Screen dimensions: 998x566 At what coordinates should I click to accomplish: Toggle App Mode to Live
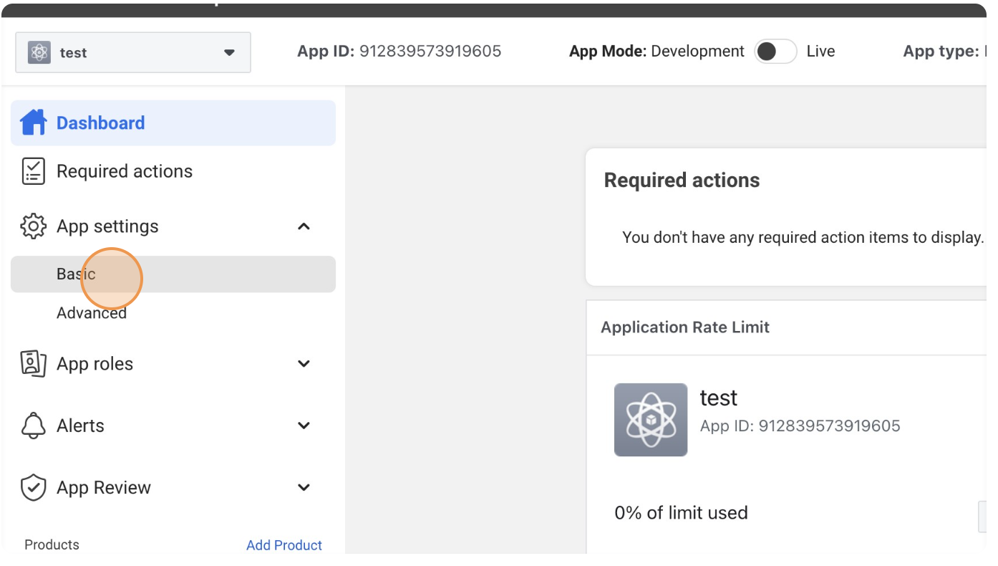[775, 52]
